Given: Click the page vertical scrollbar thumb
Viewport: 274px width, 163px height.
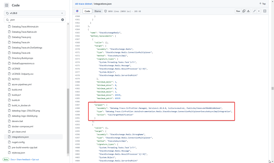Looking at the screenshot, I should [x=272, y=88].
